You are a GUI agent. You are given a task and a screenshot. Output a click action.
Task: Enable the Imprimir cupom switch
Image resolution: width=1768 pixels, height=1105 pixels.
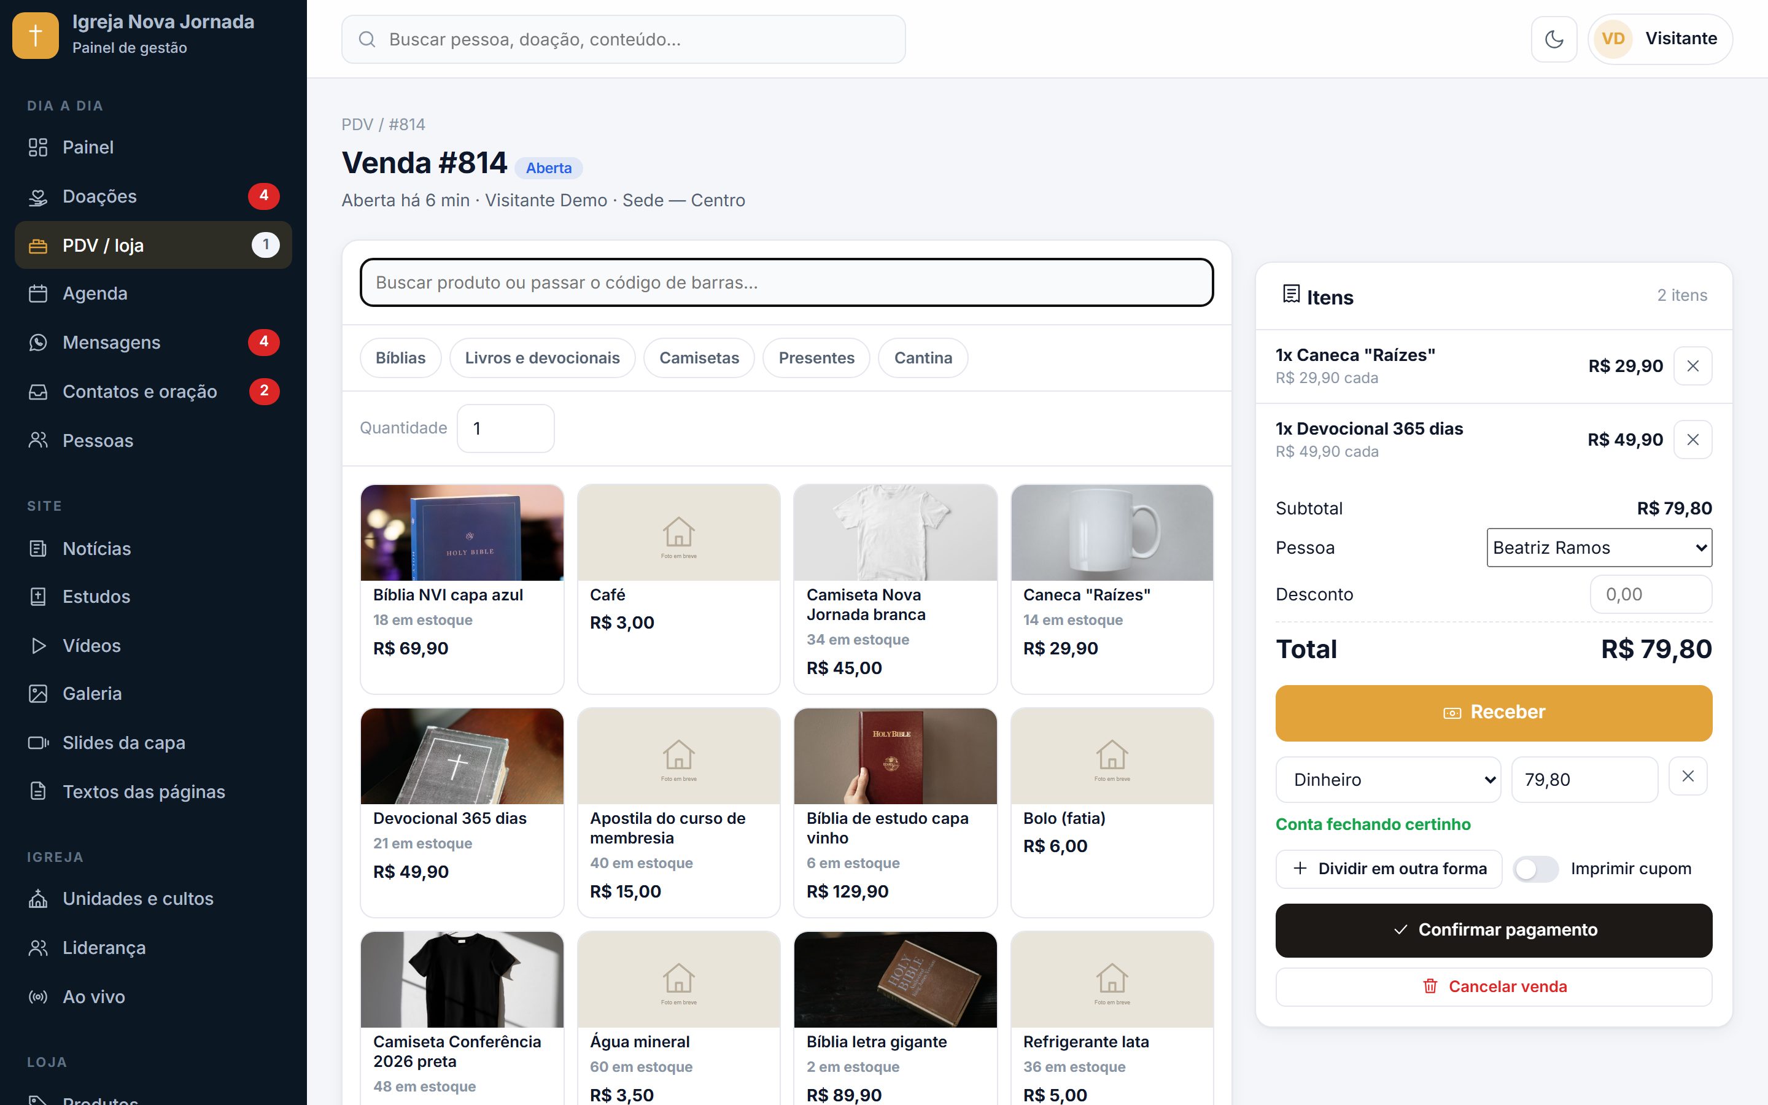pyautogui.click(x=1535, y=868)
